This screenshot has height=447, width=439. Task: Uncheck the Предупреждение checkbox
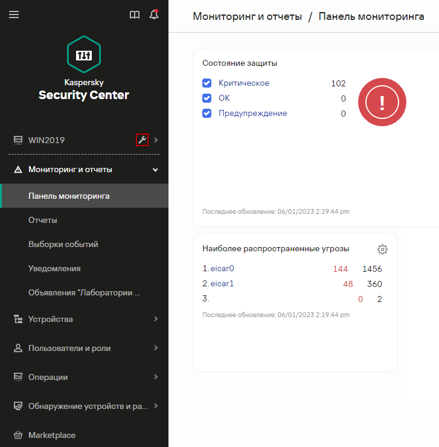(x=207, y=113)
